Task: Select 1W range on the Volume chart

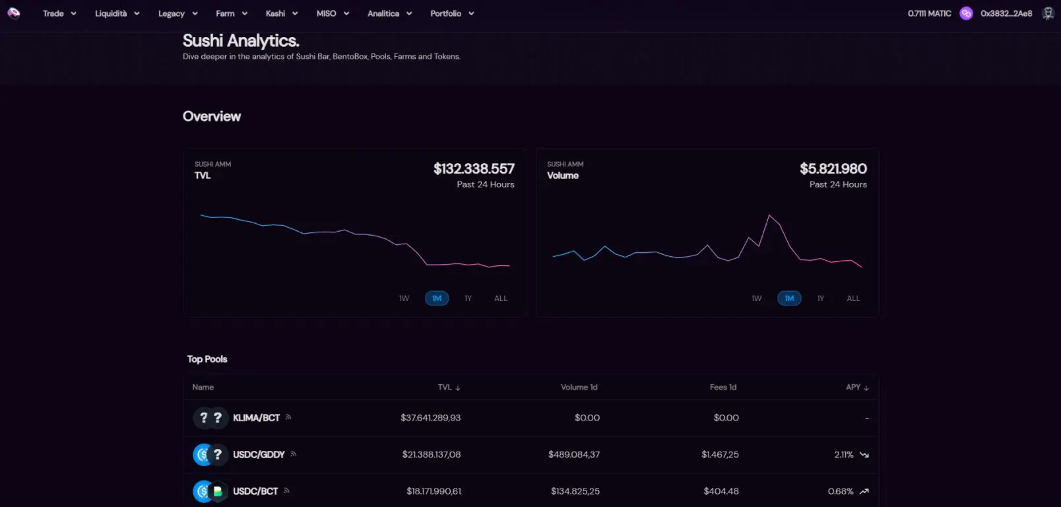Action: tap(757, 298)
